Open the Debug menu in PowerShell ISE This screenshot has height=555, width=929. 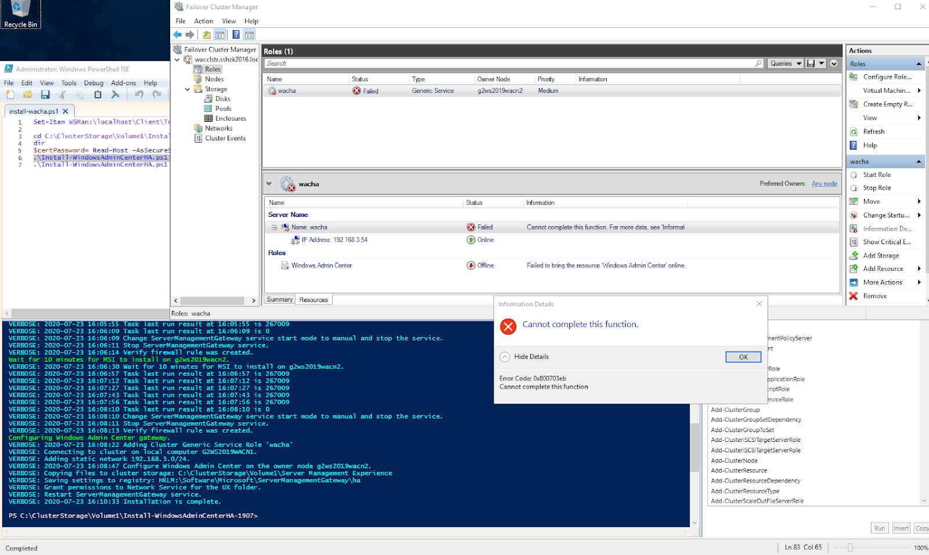click(93, 82)
